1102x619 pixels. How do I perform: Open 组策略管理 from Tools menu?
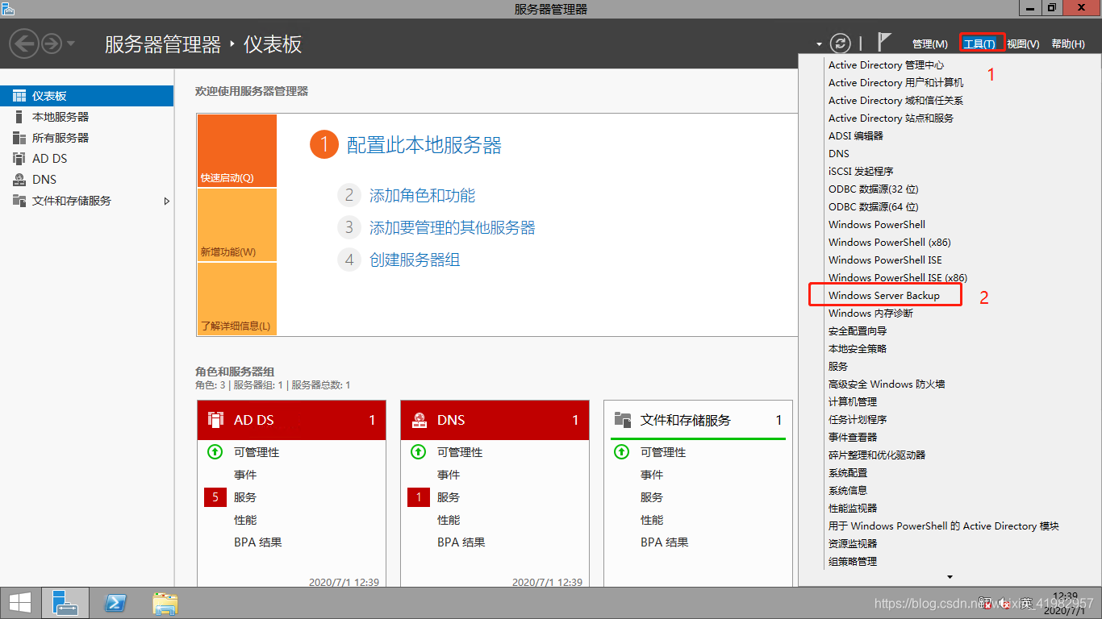tap(853, 562)
